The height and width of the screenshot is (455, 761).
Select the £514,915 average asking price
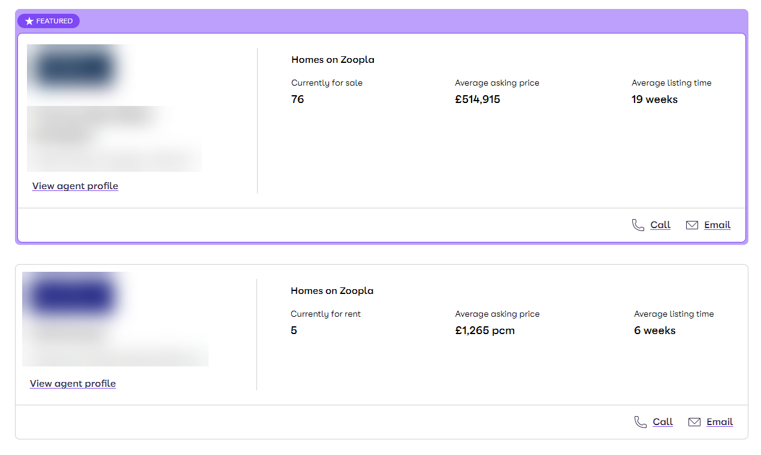478,99
